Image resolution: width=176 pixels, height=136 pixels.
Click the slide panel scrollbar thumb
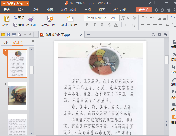click(x=32, y=70)
